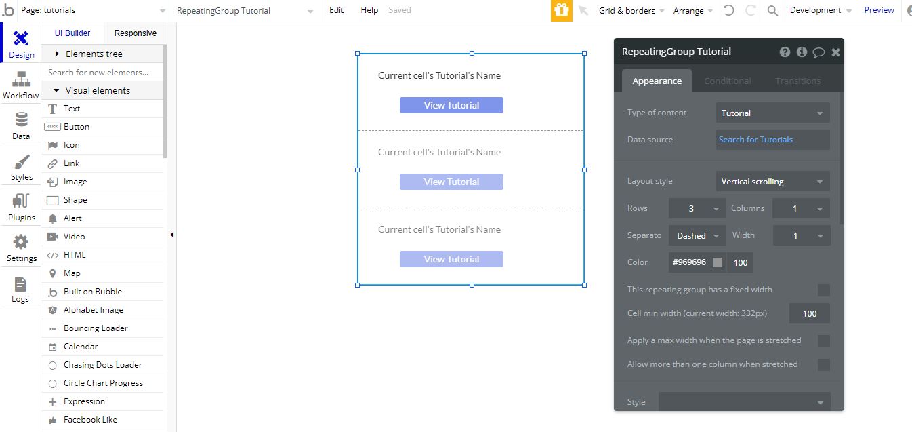Image resolution: width=912 pixels, height=432 pixels.
Task: Switch to the UI Builder tab
Action: pos(72,33)
